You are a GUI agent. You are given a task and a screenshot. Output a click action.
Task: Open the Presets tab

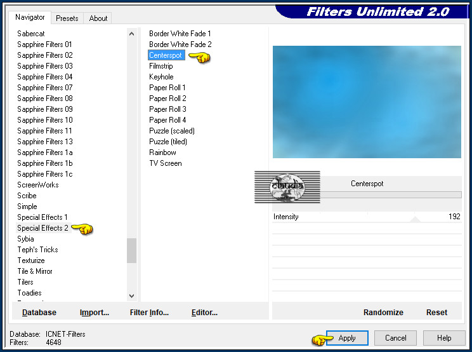pos(67,18)
